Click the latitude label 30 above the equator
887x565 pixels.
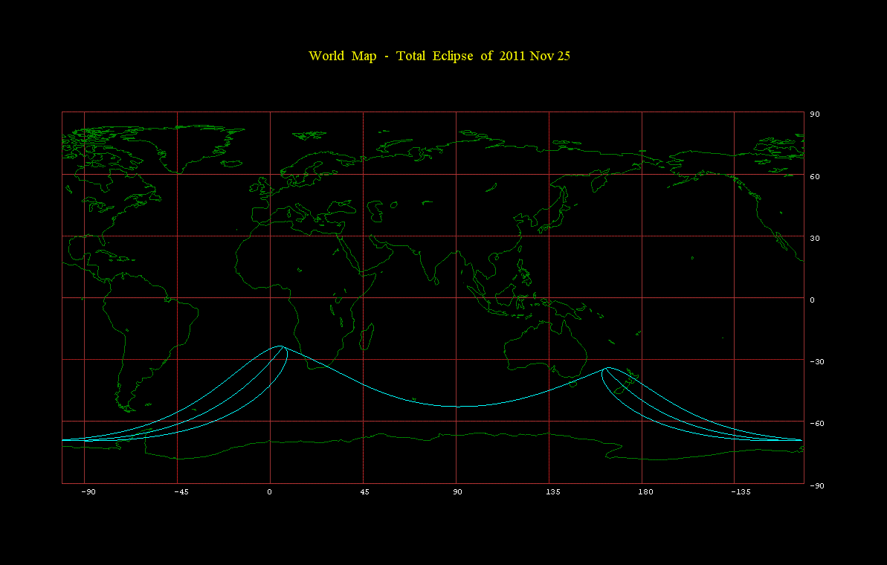(815, 238)
